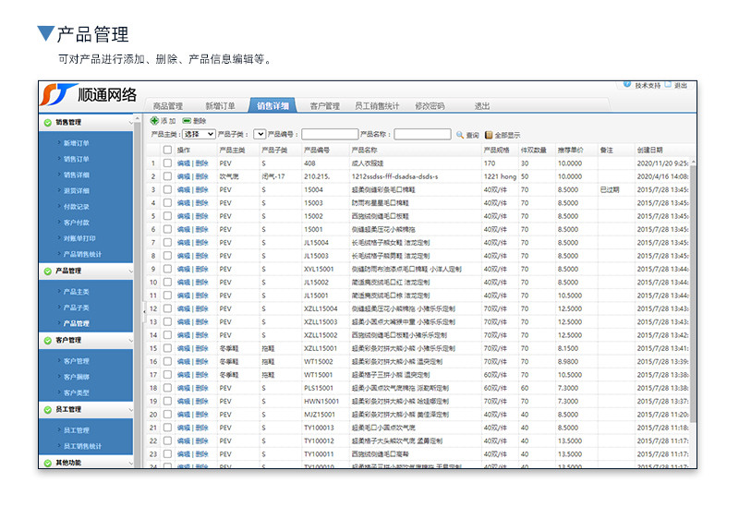739x519 pixels.
Task: Open the 产品主类 dropdown showing 选择
Action: pyautogui.click(x=199, y=134)
